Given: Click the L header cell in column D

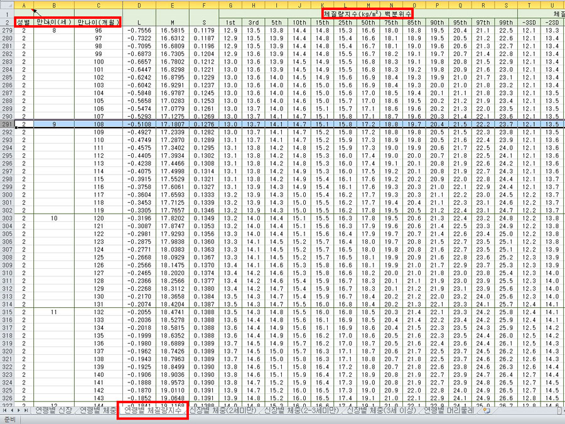Looking at the screenshot, I should [139, 22].
